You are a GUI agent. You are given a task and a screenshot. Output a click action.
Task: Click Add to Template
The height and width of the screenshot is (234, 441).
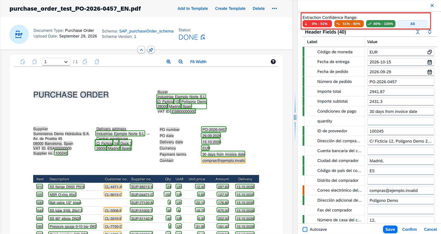(193, 9)
